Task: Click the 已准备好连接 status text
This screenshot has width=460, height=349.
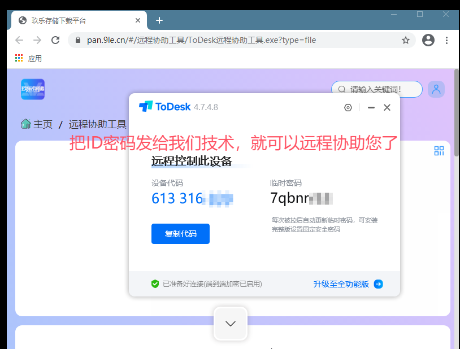Action: pyautogui.click(x=212, y=284)
